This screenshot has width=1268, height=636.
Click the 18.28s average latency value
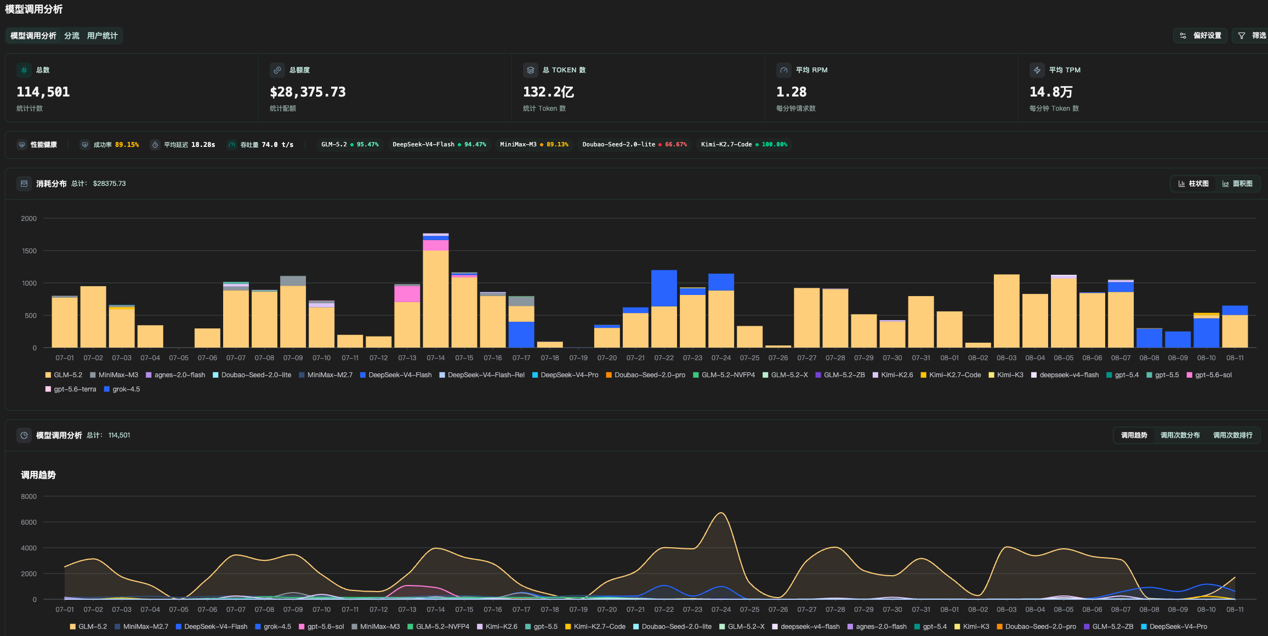coord(203,145)
